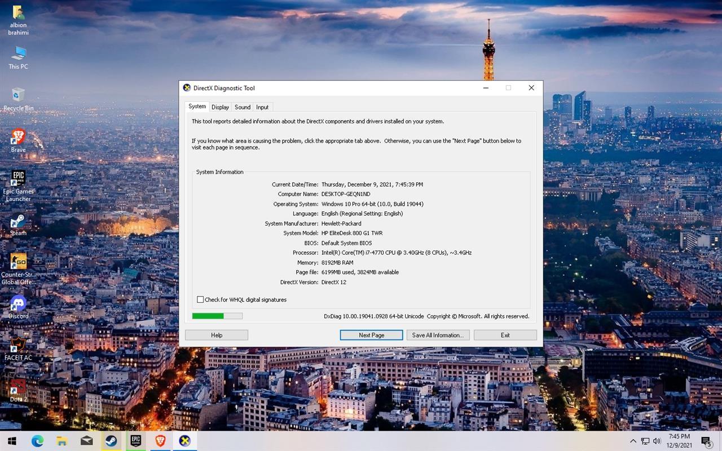The height and width of the screenshot is (451, 722).
Task: Select the FACEIT AC desktop shortcut
Action: 18,349
